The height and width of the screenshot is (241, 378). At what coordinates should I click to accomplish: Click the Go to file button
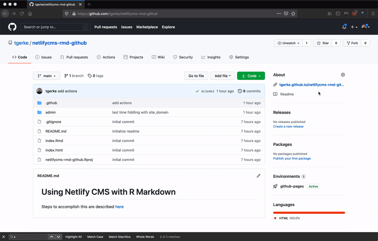pyautogui.click(x=196, y=76)
